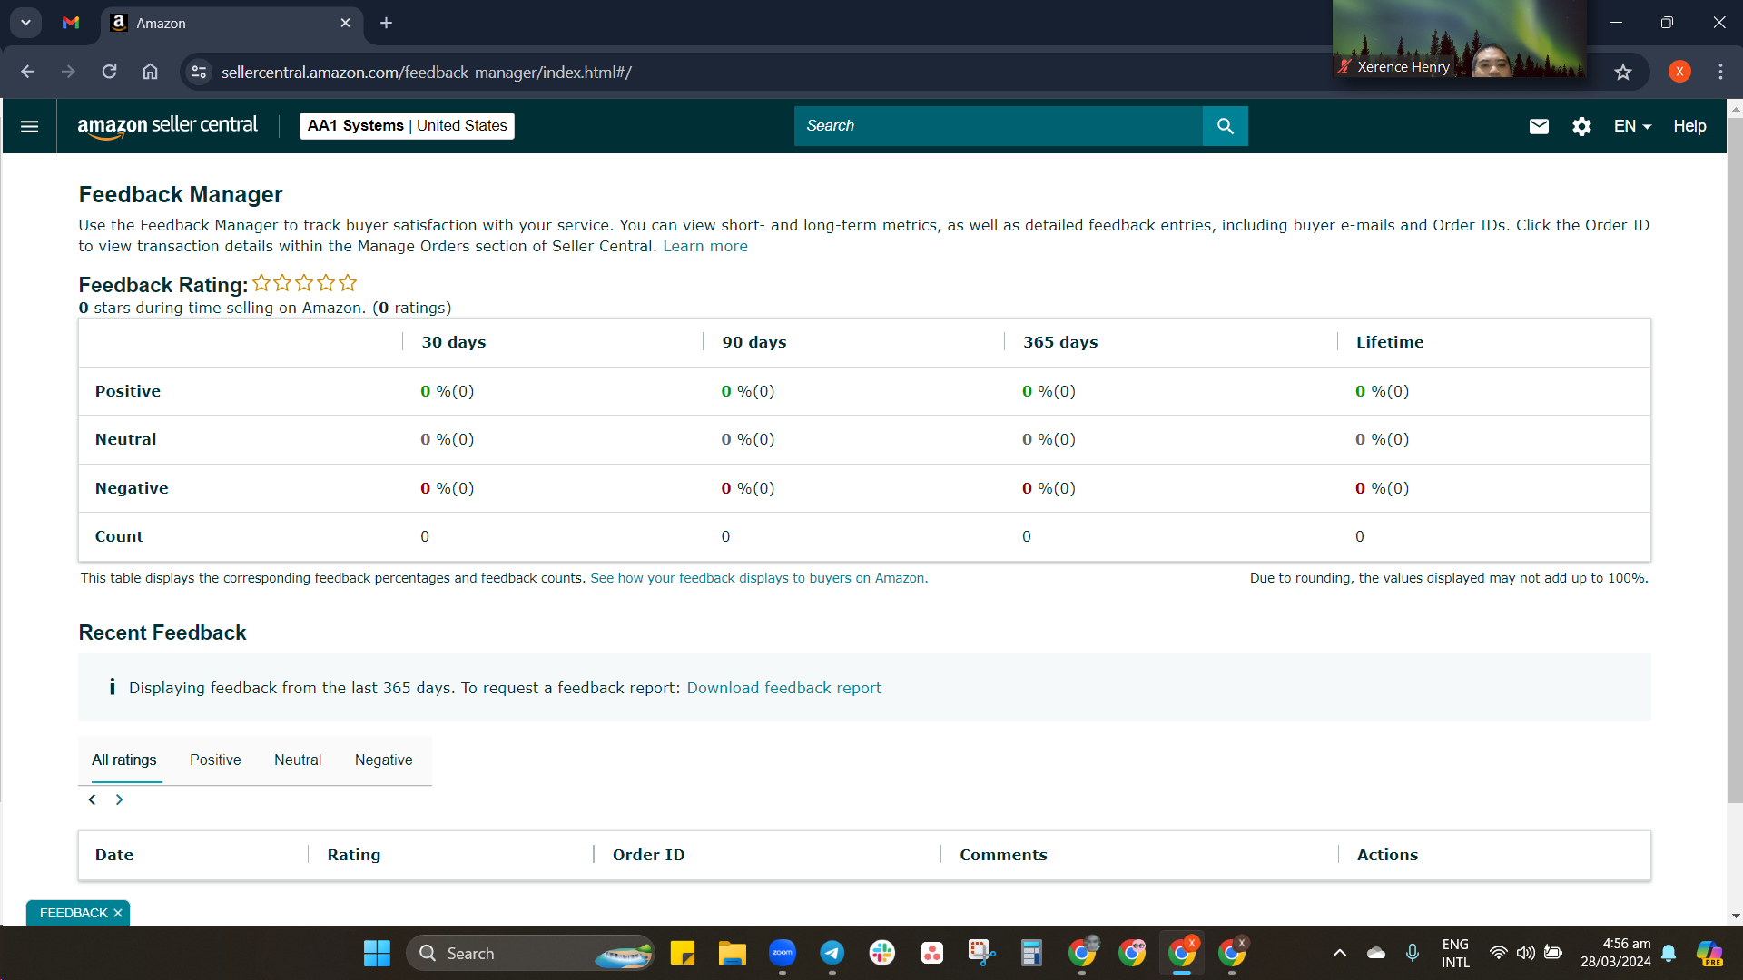Open the tab search dropdown arrow
The height and width of the screenshot is (980, 1743).
coord(25,23)
